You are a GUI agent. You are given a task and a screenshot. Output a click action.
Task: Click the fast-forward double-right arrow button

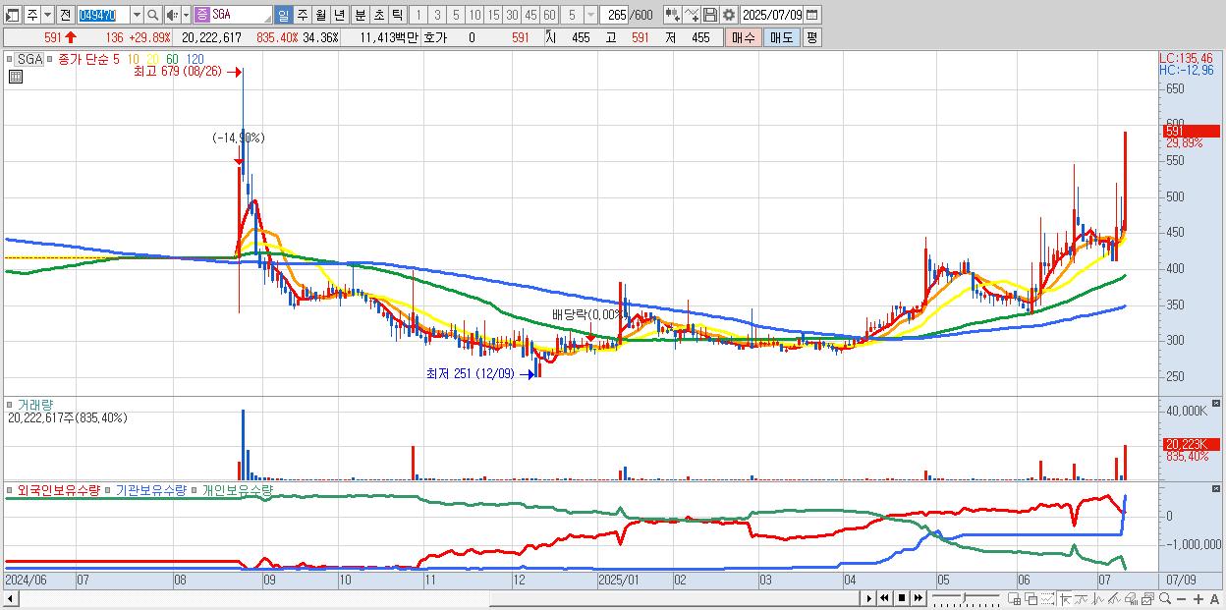click(918, 598)
